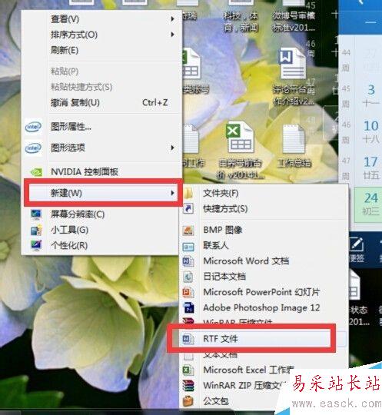Create a new 文件夹(F)

pyautogui.click(x=264, y=193)
